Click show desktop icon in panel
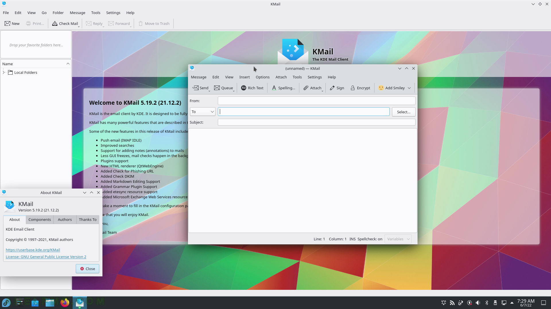 coord(544,303)
